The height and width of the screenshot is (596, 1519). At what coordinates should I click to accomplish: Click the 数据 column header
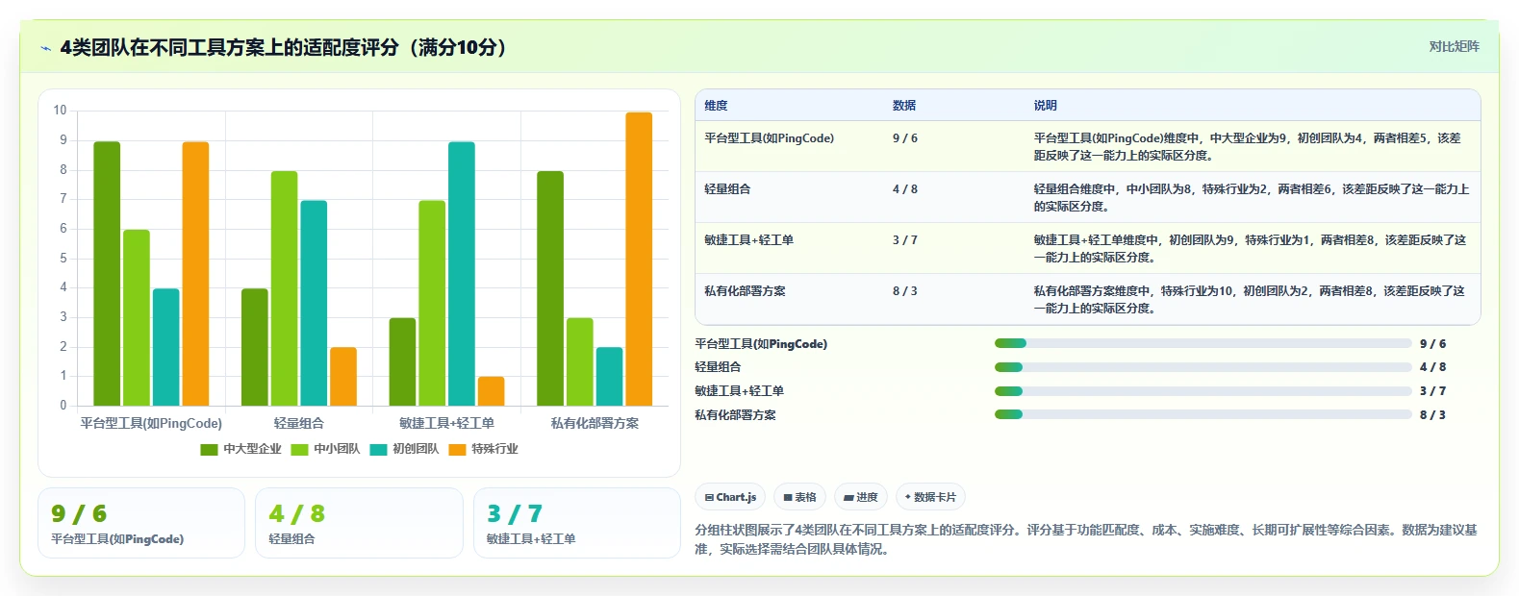click(x=904, y=106)
